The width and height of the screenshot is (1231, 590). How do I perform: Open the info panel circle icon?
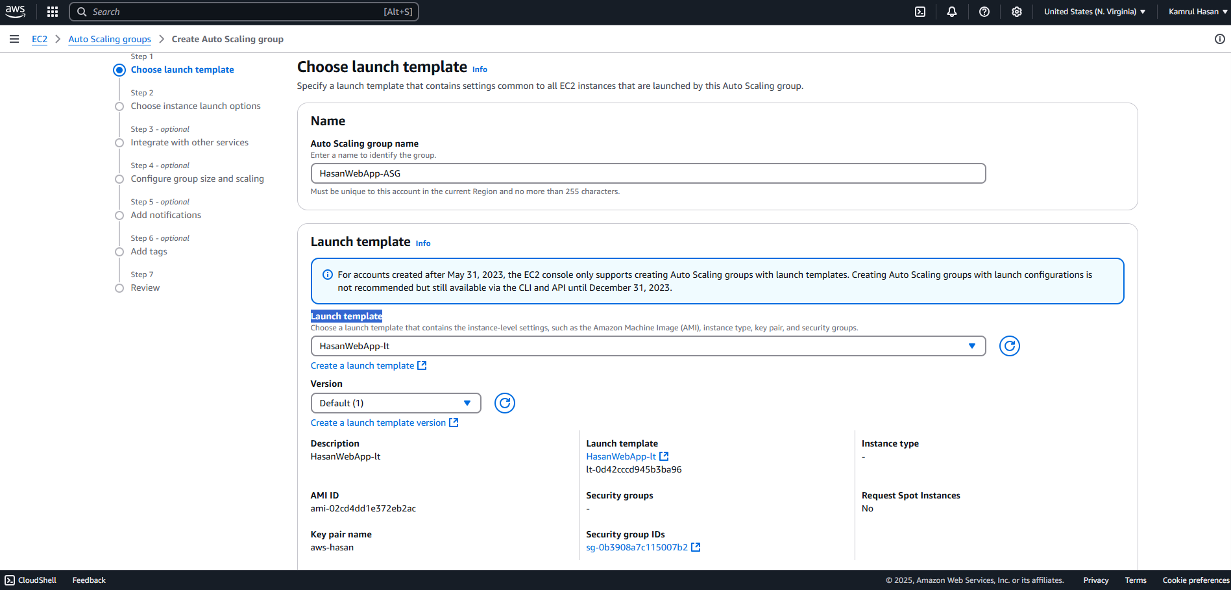coord(1220,39)
